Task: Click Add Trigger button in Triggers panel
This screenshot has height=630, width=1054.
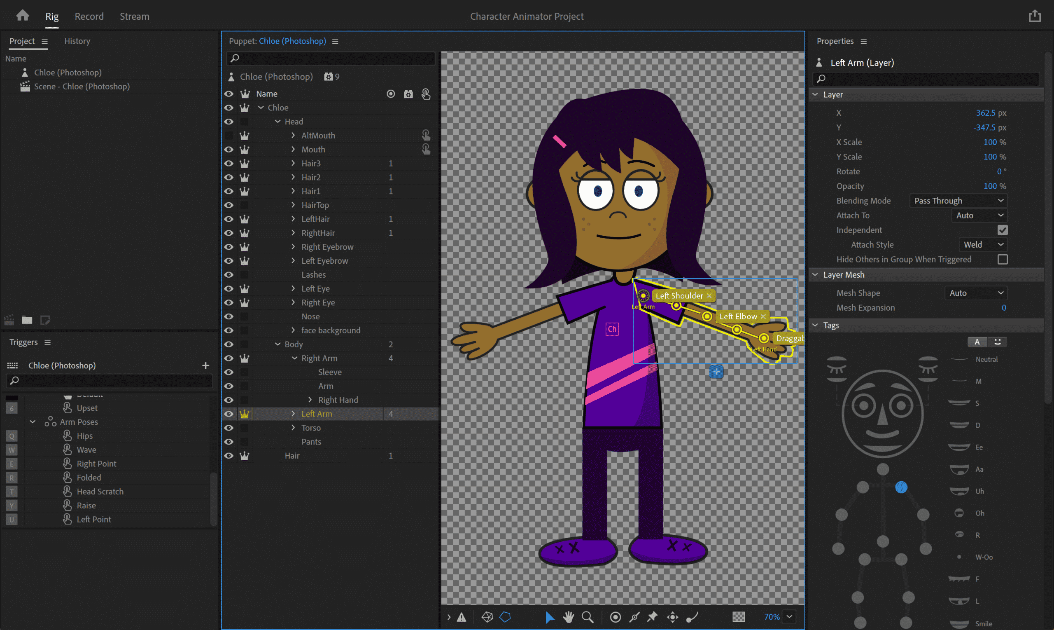Action: (x=205, y=365)
